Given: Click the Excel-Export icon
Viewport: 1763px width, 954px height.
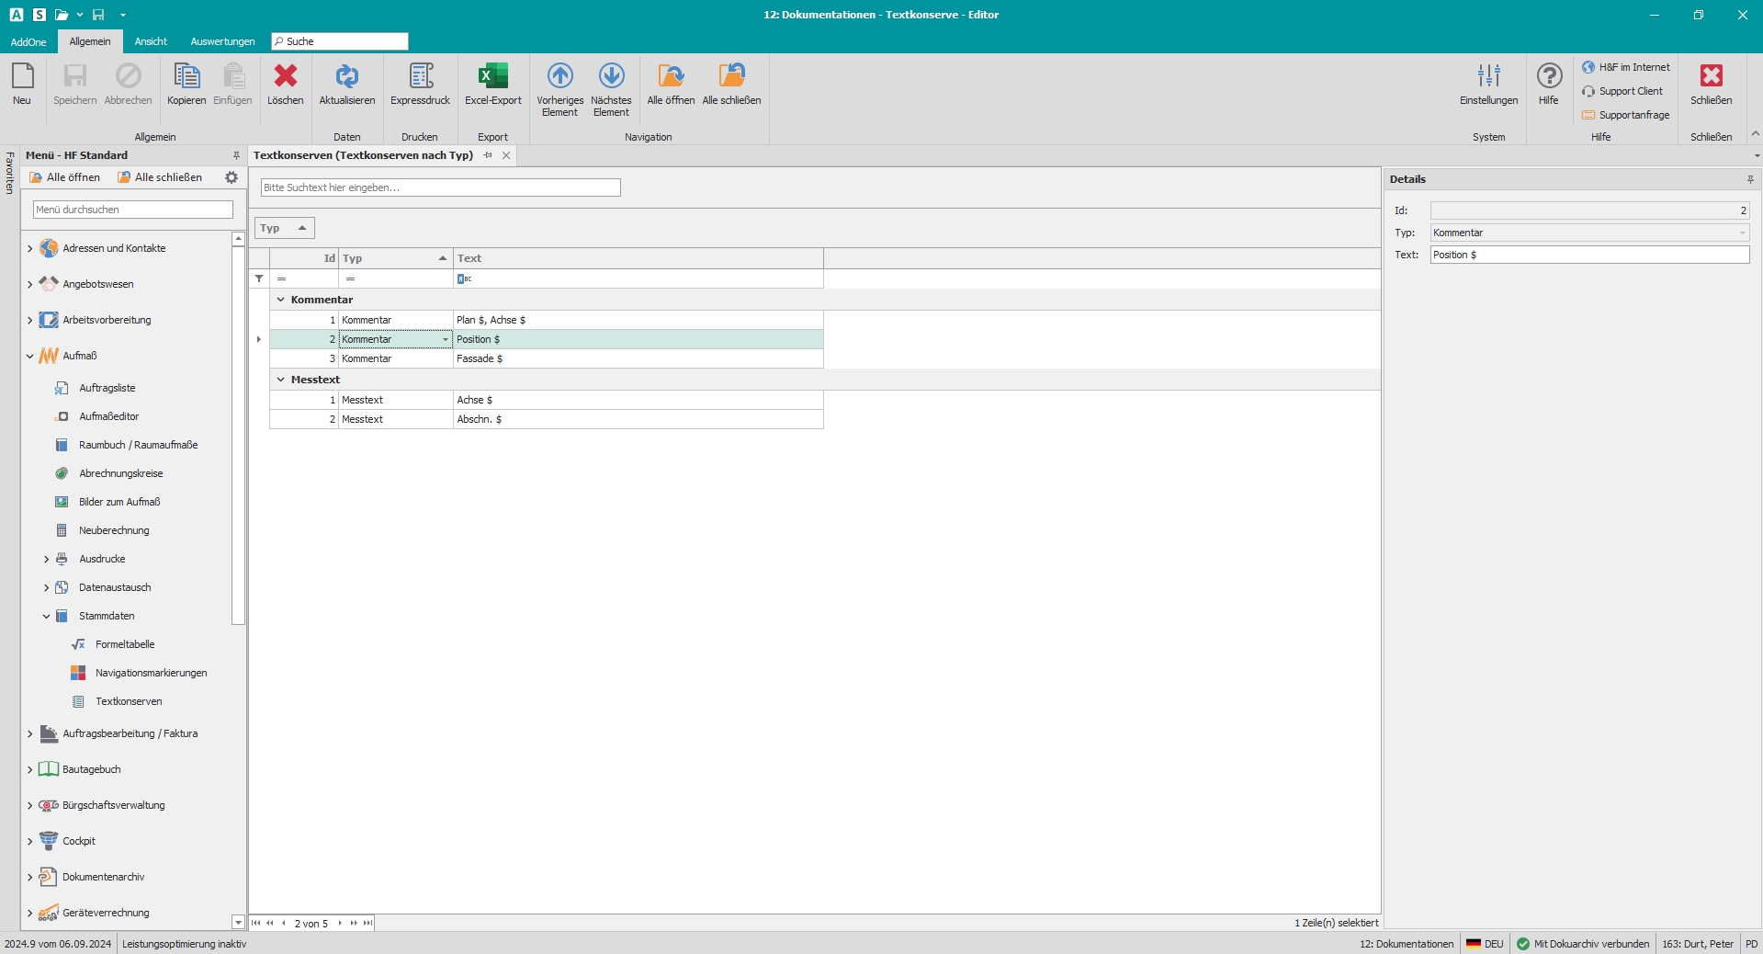Looking at the screenshot, I should point(492,76).
